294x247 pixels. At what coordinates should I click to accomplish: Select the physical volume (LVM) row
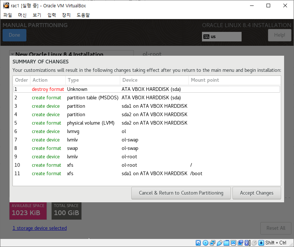pos(147,123)
